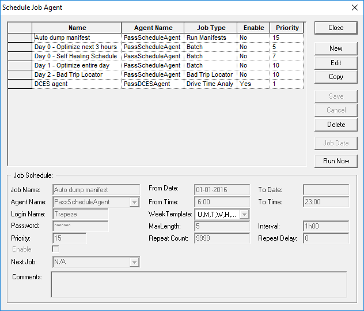Image resolution: width=364 pixels, height=311 pixels.
Task: Click the Login Name field
Action: (80, 214)
